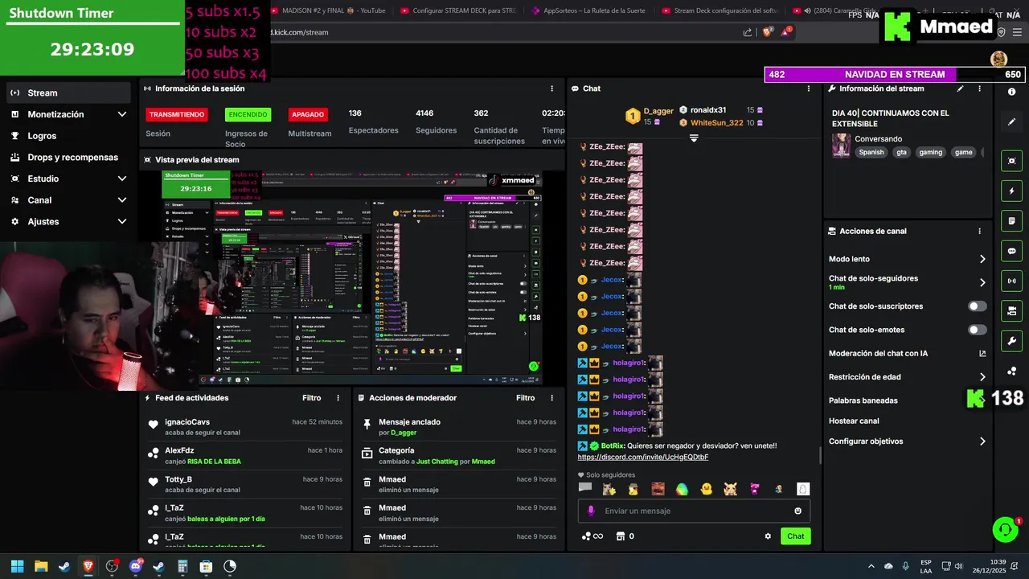Click Palabras baneadas action
The image size is (1029, 579).
pyautogui.click(x=863, y=400)
